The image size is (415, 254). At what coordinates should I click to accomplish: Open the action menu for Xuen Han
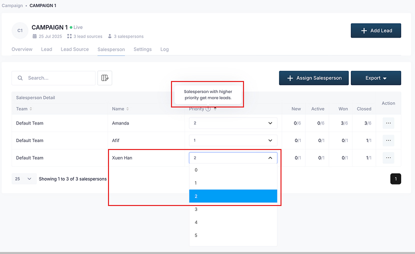coord(388,157)
